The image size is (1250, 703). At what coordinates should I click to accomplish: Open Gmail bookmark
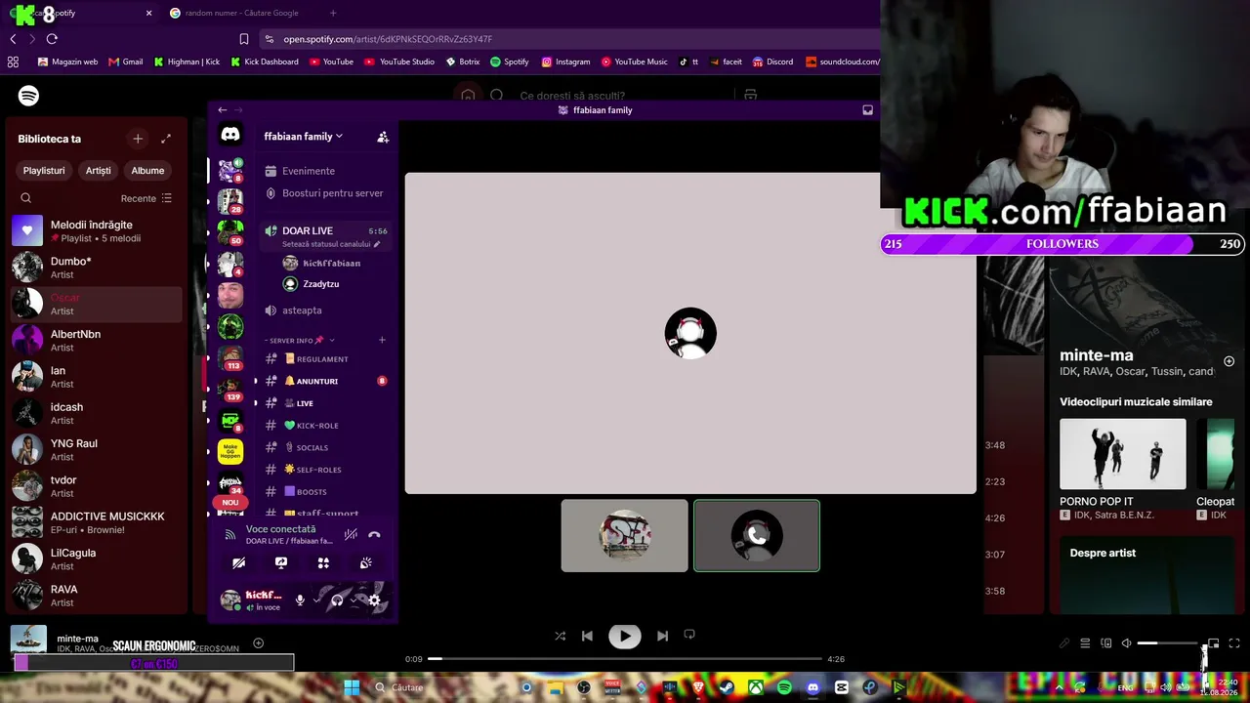coord(126,62)
